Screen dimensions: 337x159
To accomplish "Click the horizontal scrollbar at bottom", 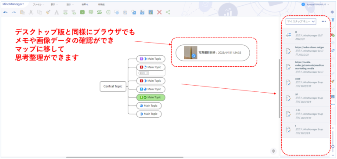I will (125, 157).
